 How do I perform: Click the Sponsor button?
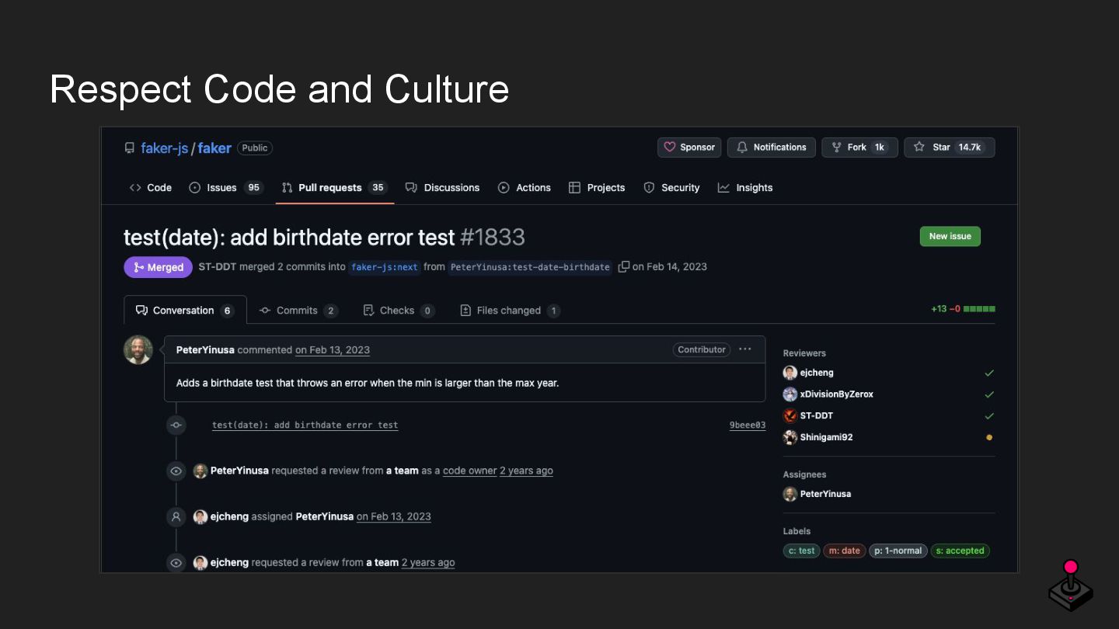pos(689,147)
